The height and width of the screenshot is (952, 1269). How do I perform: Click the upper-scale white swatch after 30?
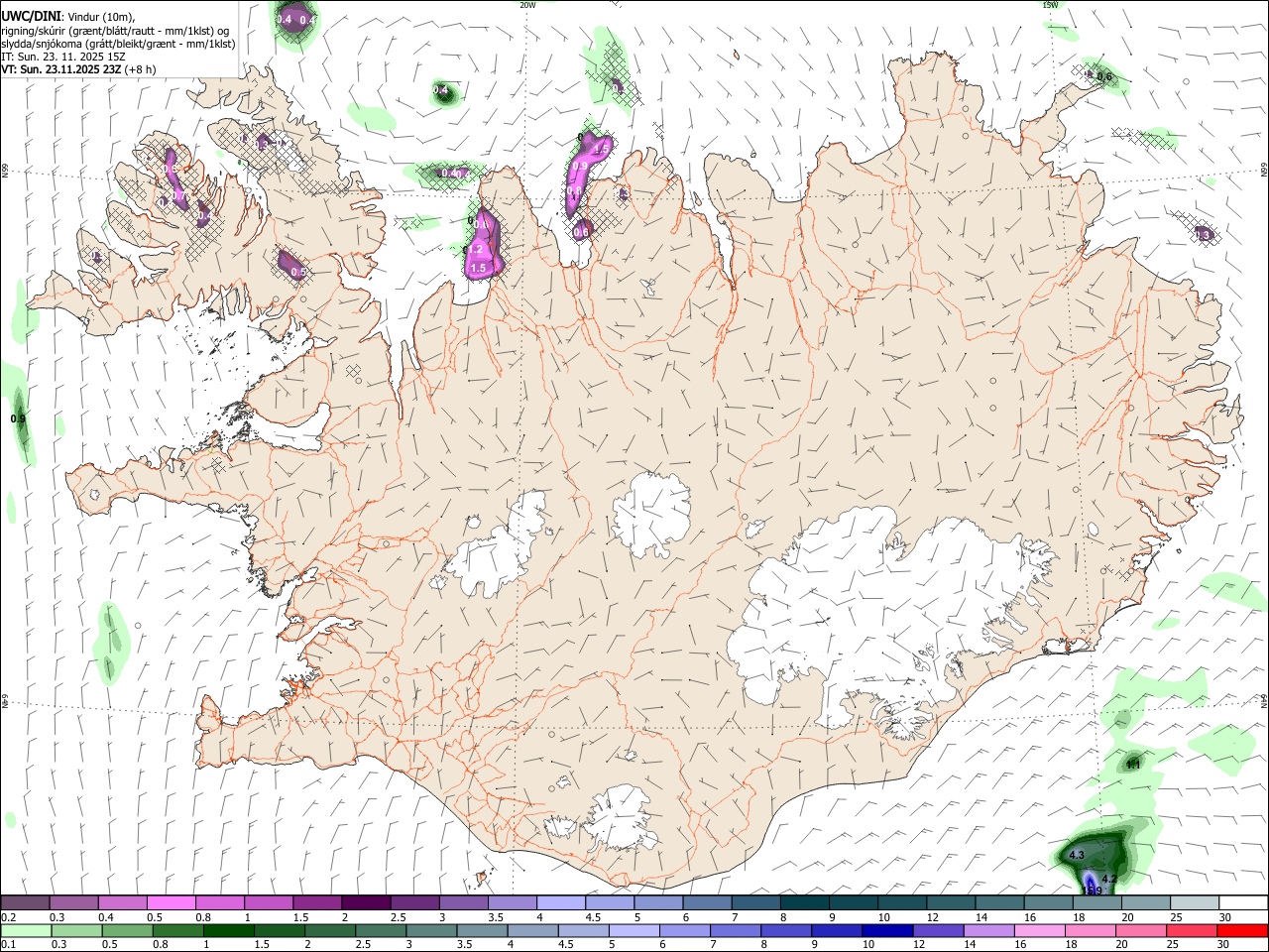(1244, 903)
